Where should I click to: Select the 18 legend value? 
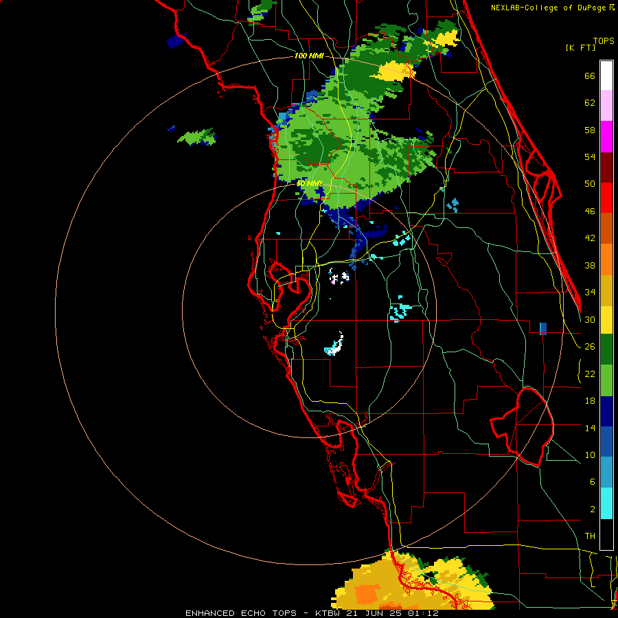click(590, 401)
